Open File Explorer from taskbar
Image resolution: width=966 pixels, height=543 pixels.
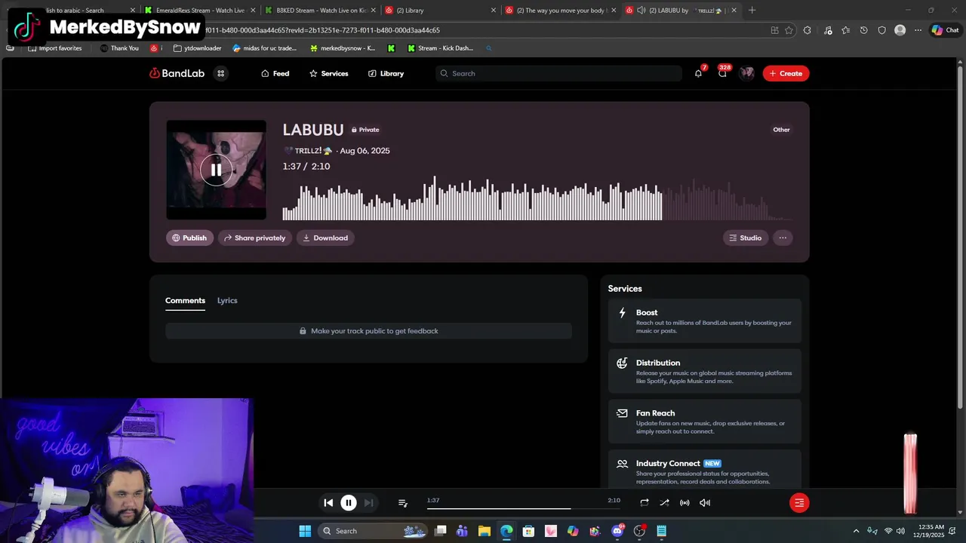[485, 531]
